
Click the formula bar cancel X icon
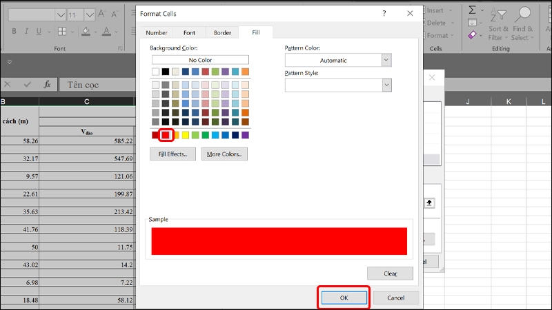(8, 84)
